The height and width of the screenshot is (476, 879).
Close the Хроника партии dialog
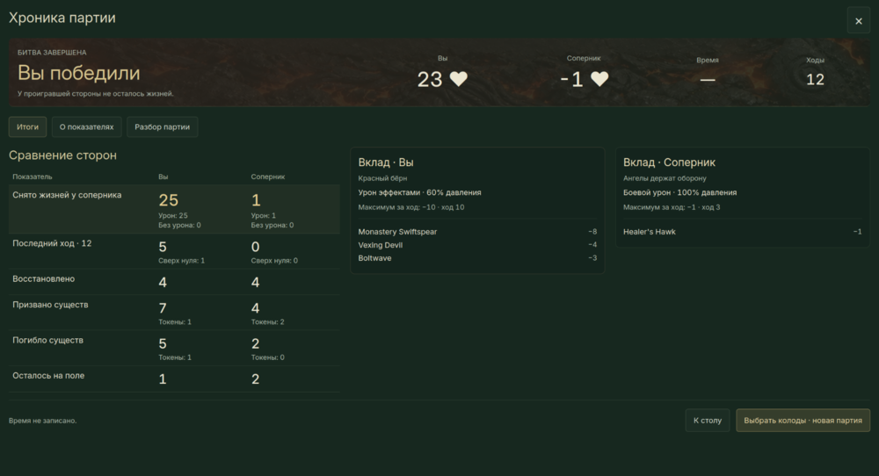[x=858, y=21]
